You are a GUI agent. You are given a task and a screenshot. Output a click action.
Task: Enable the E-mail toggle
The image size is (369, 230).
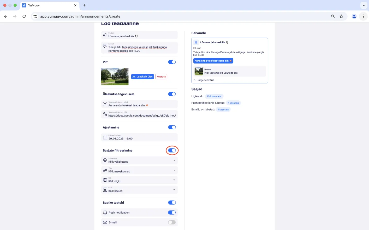[x=172, y=222]
